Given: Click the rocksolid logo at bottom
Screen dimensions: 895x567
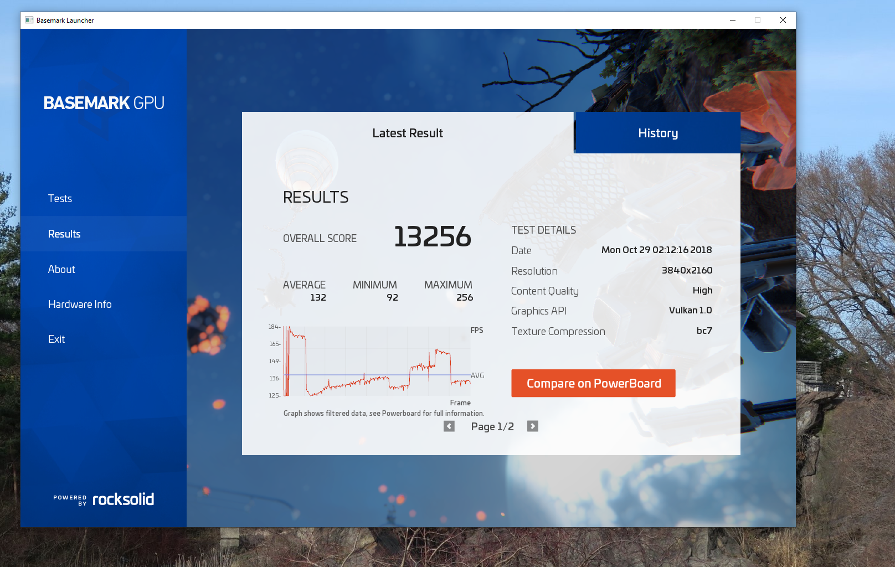Looking at the screenshot, I should click(x=123, y=499).
